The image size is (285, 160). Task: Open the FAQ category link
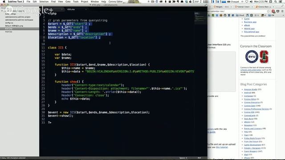pos(246,132)
